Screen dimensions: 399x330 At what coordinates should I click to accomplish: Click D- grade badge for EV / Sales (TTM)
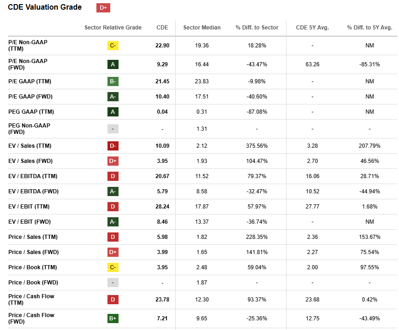coord(113,146)
